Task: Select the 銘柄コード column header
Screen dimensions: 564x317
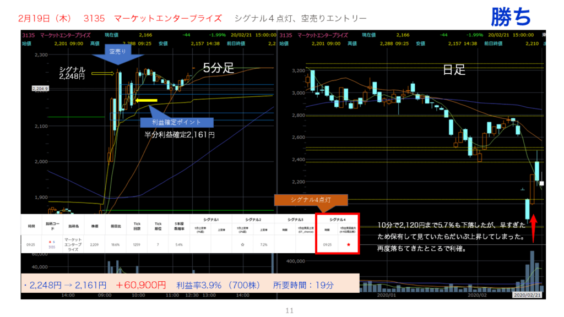Action: pos(52,226)
